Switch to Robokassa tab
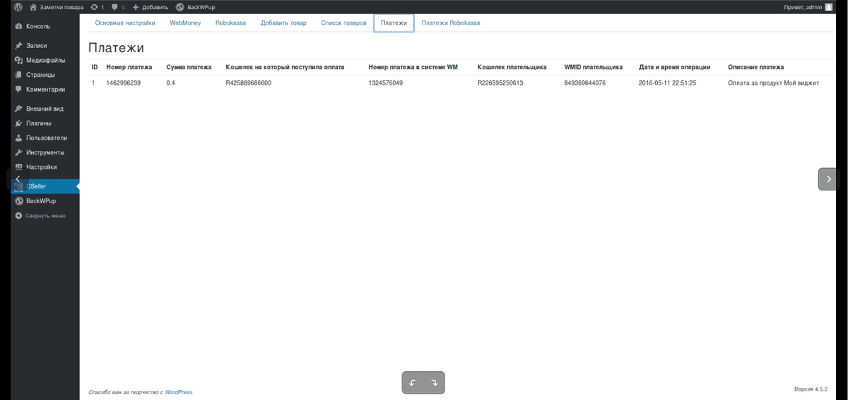Viewport: 848px width, 400px height. 230,23
